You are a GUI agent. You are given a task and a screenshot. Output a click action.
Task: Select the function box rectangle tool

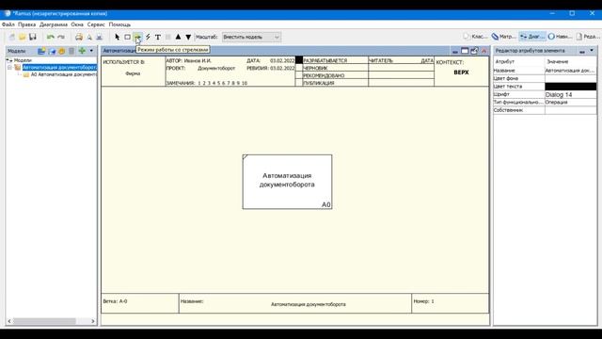(128, 37)
